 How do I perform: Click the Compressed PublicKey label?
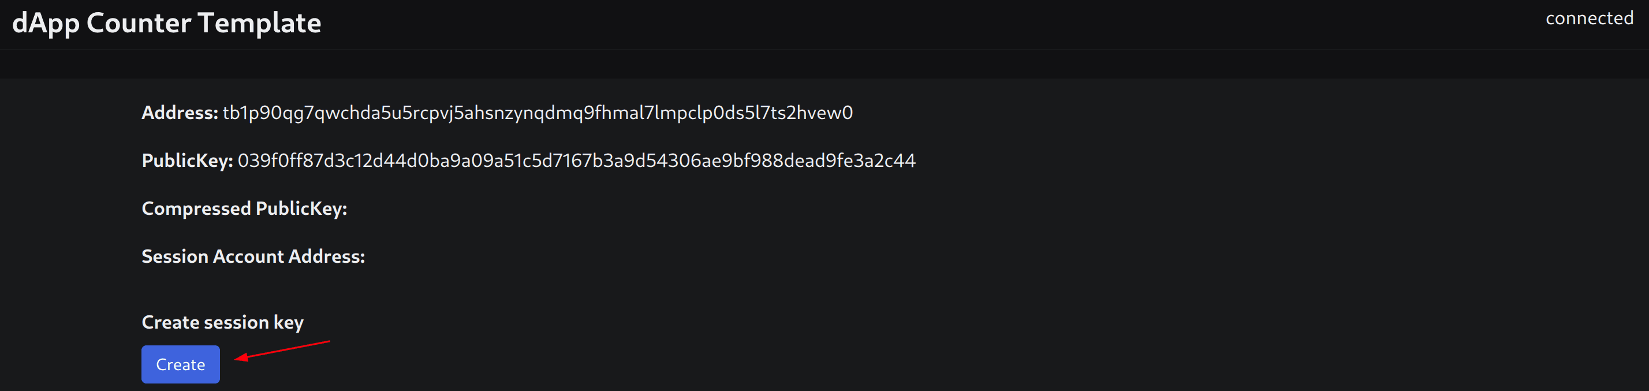pos(244,208)
